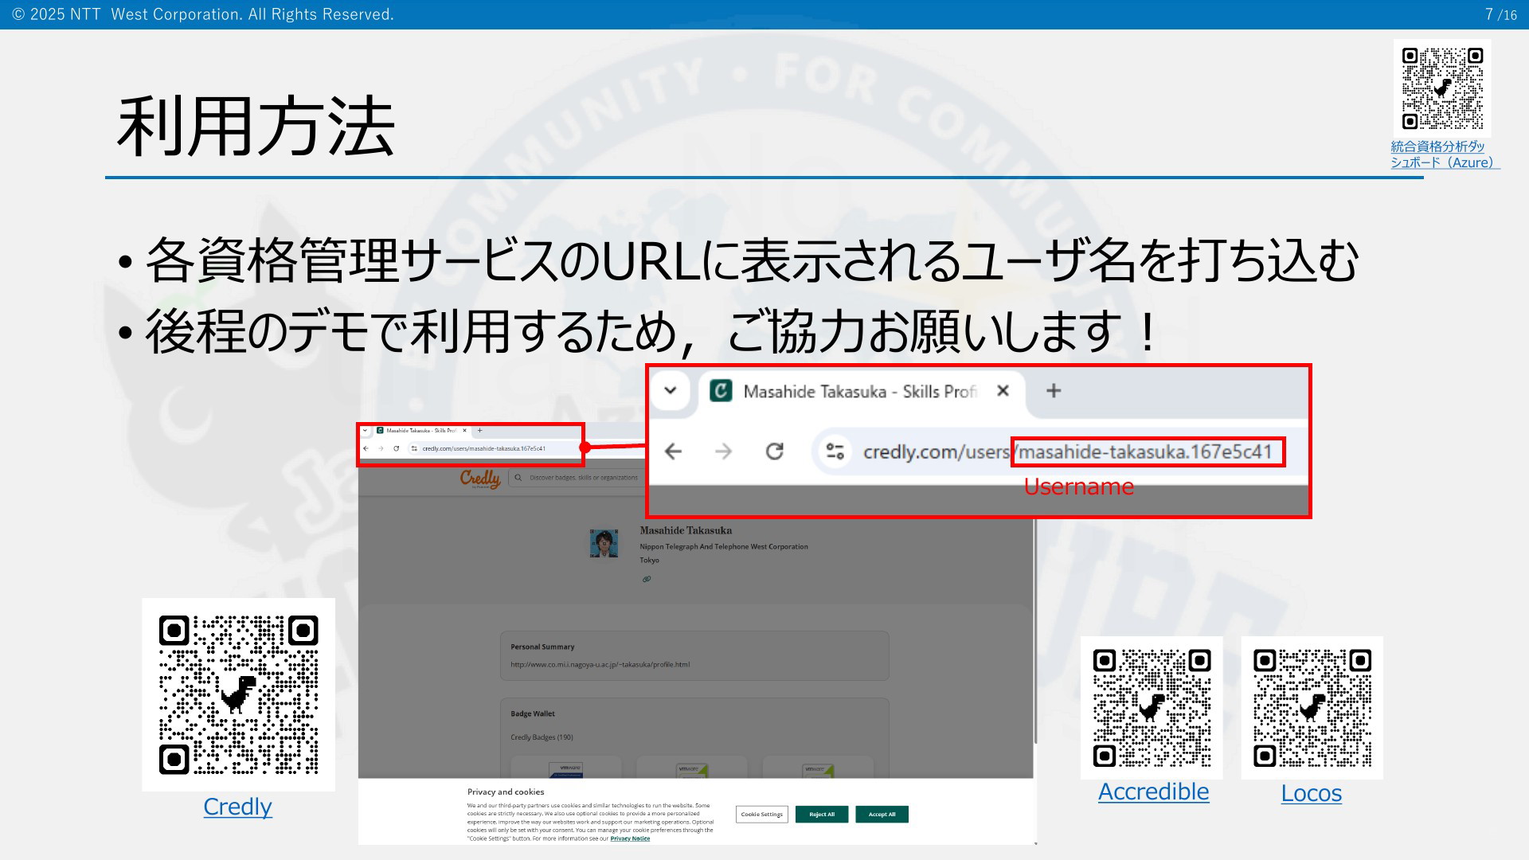1529x860 pixels.
Task: Click the Nippon Telegraph And Telephone West Corporation text
Action: pos(724,547)
